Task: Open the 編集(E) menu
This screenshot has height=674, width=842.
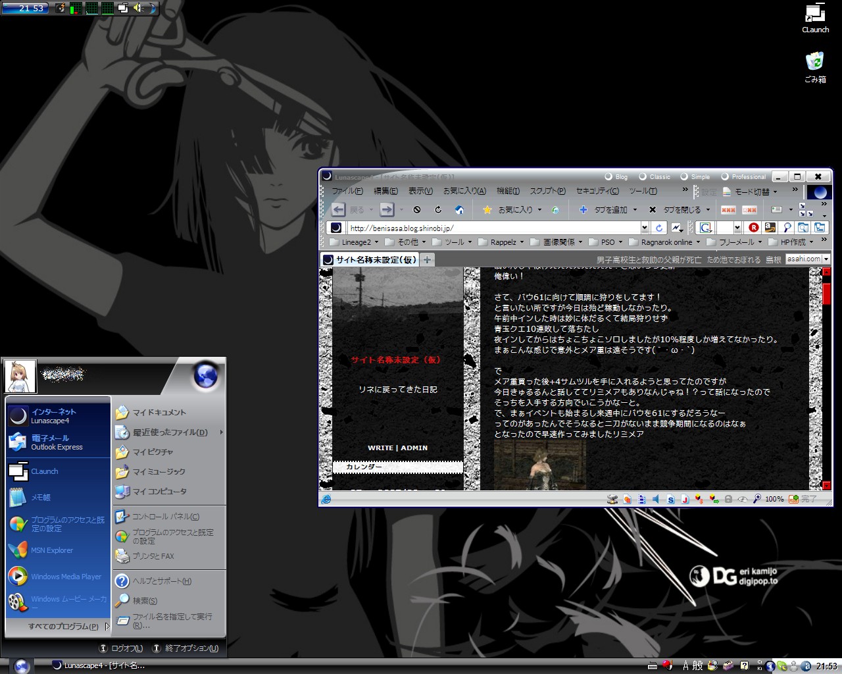Action: click(x=385, y=191)
